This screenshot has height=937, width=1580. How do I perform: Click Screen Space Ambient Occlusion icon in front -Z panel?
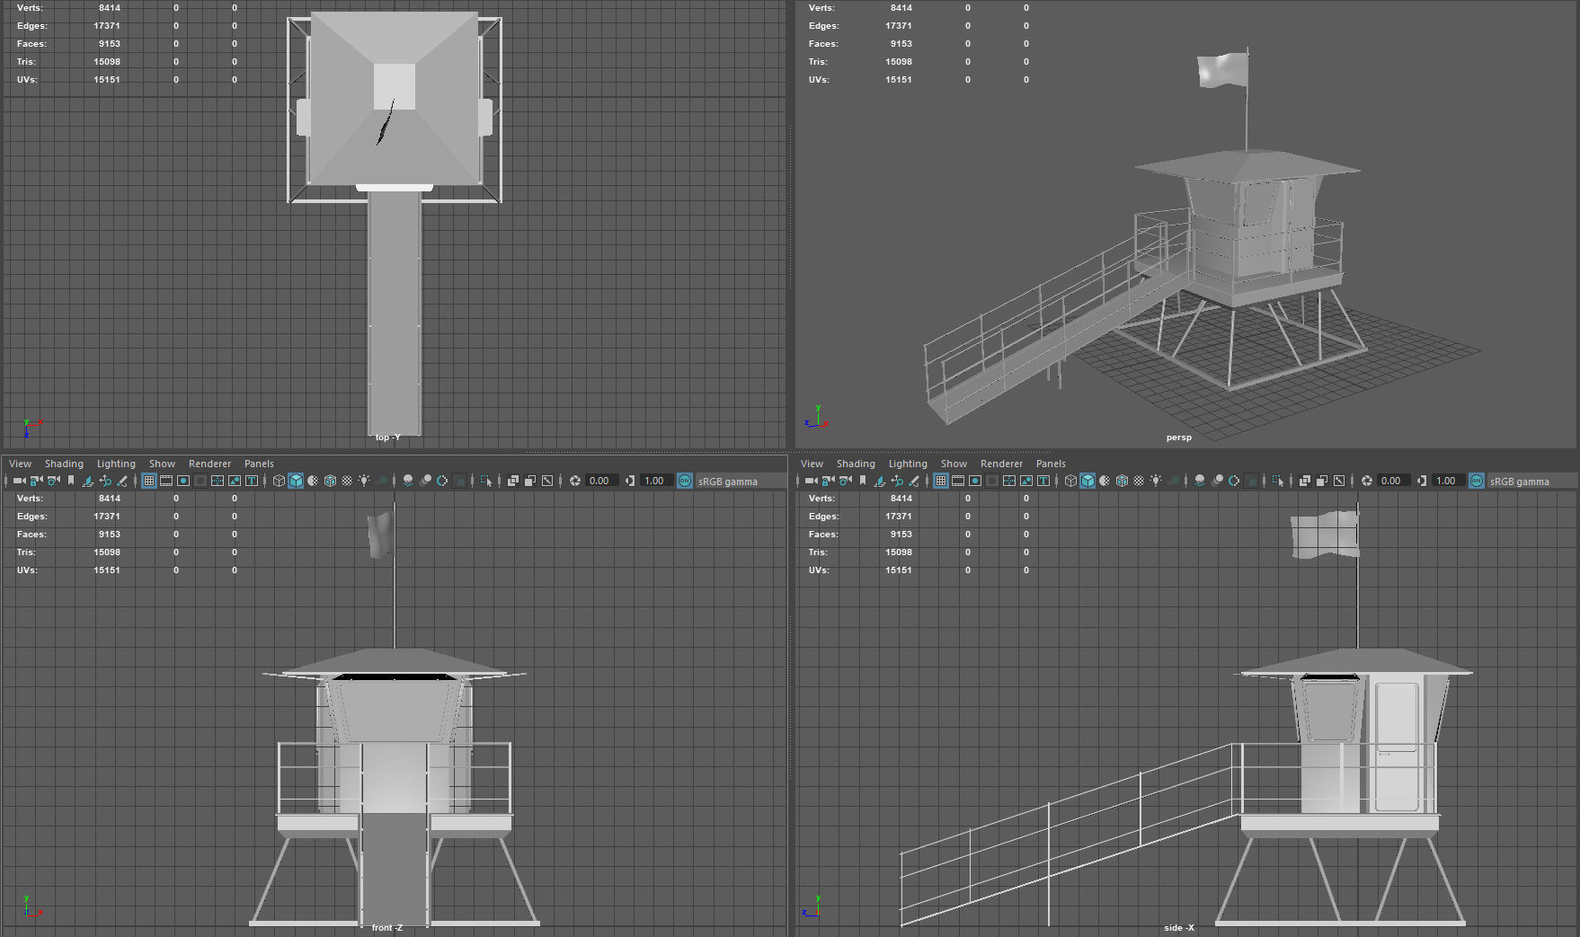pos(408,481)
